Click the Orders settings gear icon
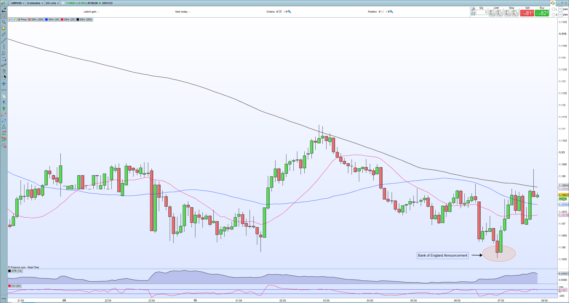Screen dimensions: 569x303 pos(290,12)
